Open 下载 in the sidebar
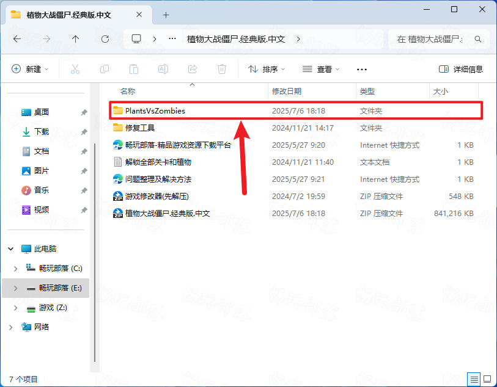 pos(42,132)
